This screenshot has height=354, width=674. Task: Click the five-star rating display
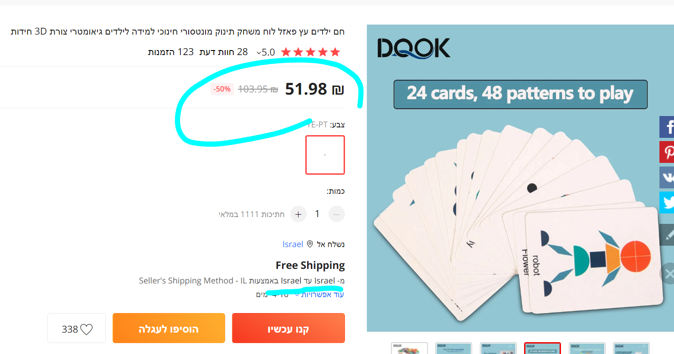(310, 52)
